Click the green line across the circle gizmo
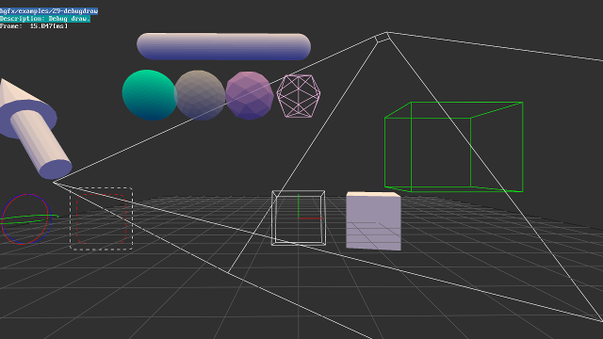Image resolution: width=603 pixels, height=339 pixels. 29,219
